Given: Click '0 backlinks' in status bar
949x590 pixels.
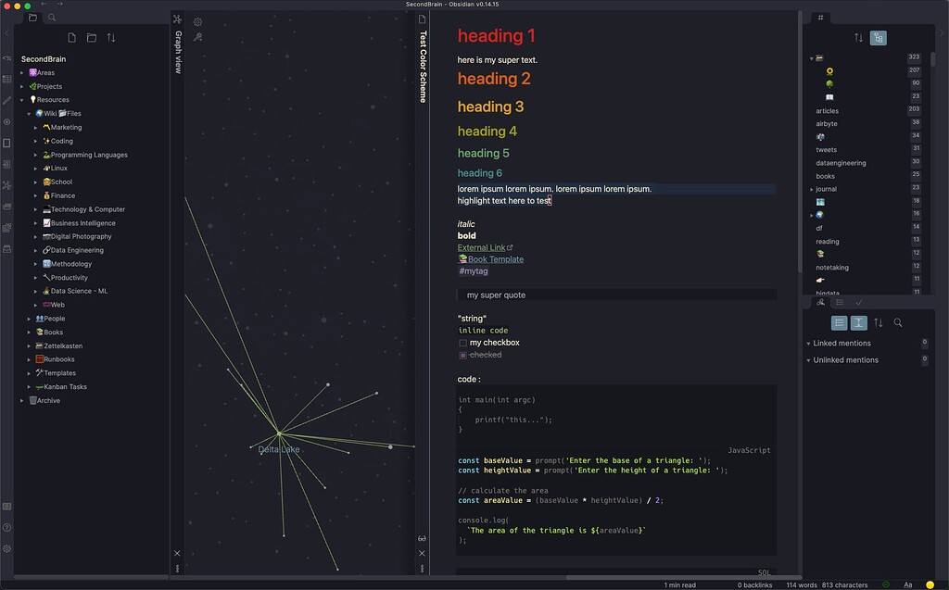Looking at the screenshot, I should point(754,585).
